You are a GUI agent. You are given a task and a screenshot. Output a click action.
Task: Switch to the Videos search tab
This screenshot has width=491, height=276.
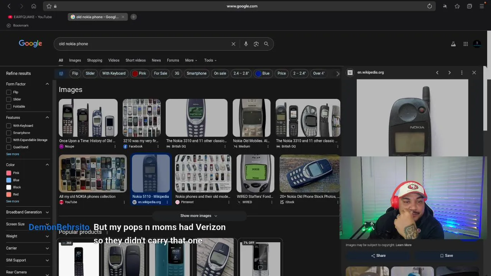click(114, 60)
